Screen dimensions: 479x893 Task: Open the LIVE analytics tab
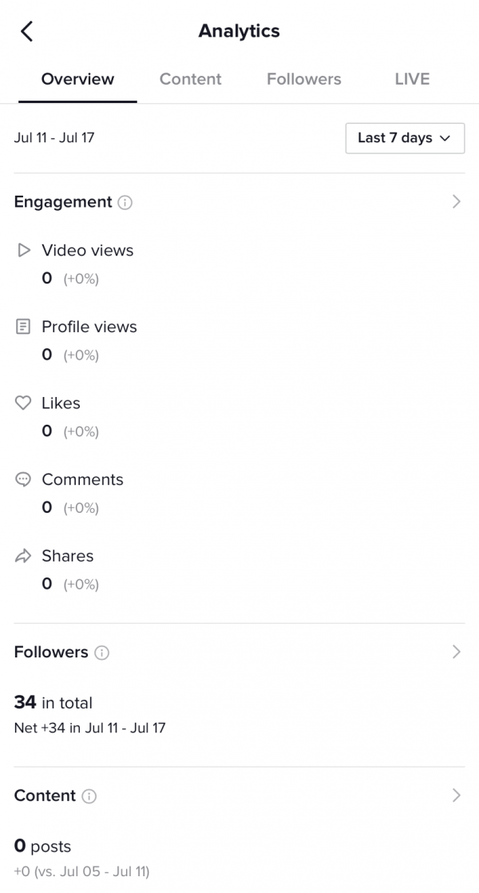tap(411, 79)
